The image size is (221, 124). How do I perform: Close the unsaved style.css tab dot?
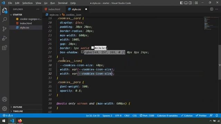(x=86, y=9)
